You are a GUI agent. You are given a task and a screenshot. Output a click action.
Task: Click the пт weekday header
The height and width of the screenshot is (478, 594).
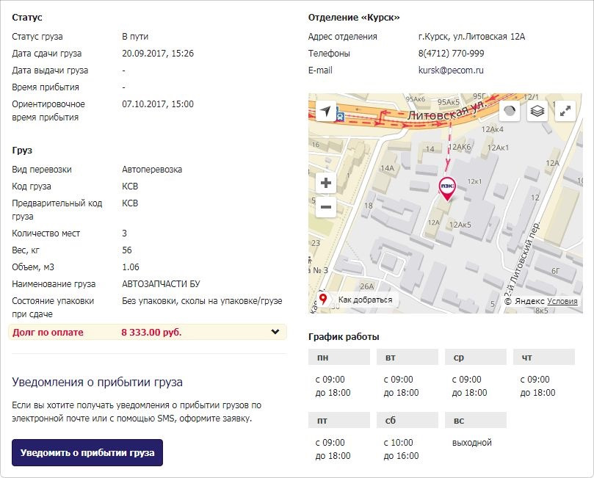click(x=339, y=421)
